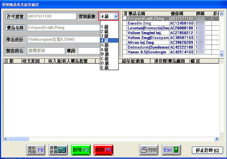Image resolution: width=227 pixels, height=159 pixels.
Task: Click the 藥品名稱 label button
Action: (x=15, y=28)
